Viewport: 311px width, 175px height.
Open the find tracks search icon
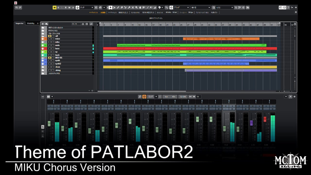[91, 24]
